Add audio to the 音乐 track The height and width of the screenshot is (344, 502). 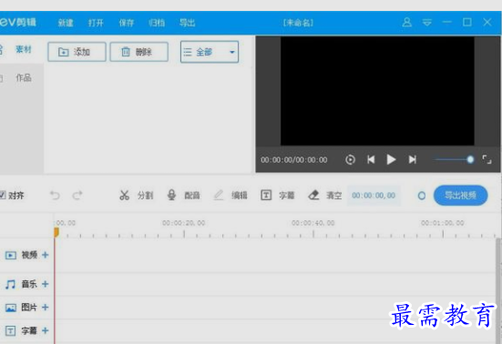[x=46, y=284]
